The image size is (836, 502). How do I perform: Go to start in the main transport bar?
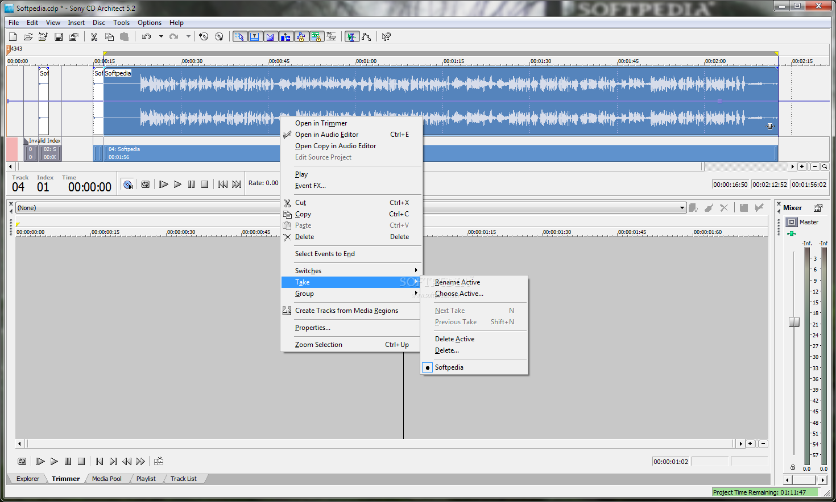click(x=223, y=185)
